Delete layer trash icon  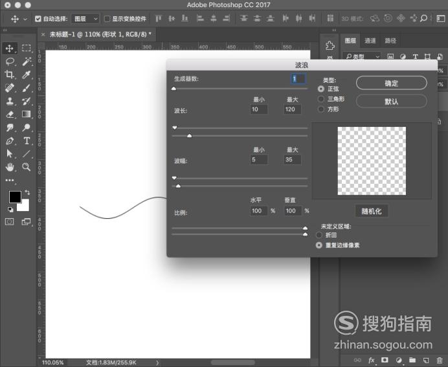click(440, 360)
